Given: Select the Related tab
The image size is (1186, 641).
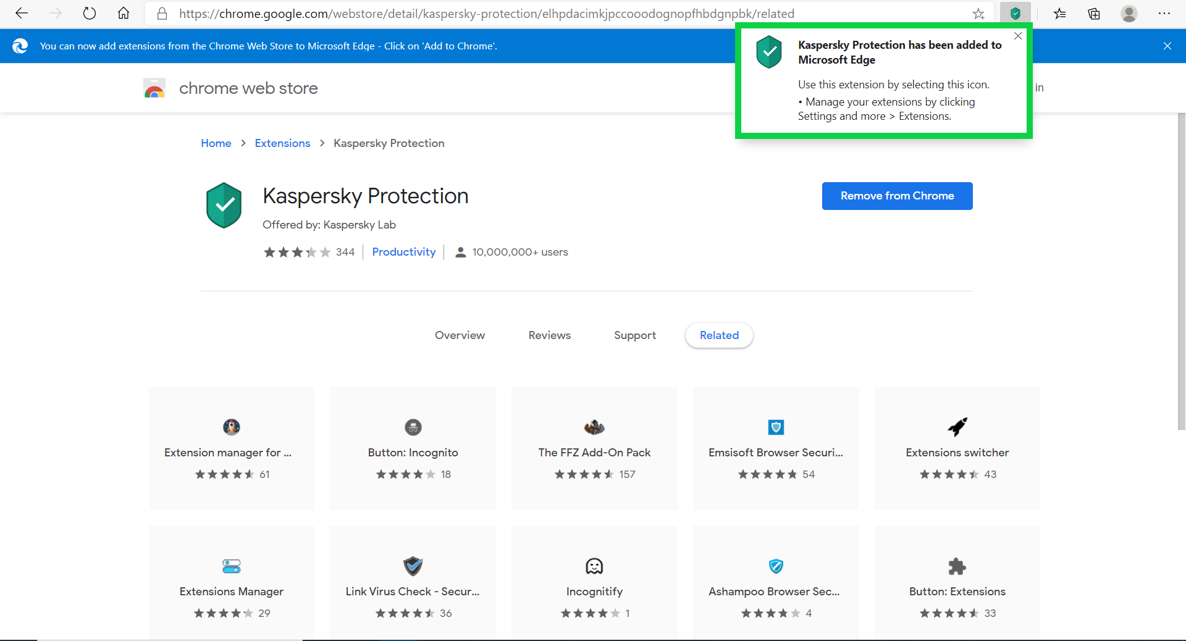Looking at the screenshot, I should [719, 335].
